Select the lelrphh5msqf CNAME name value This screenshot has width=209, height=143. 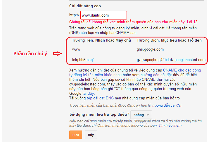click(x=83, y=60)
